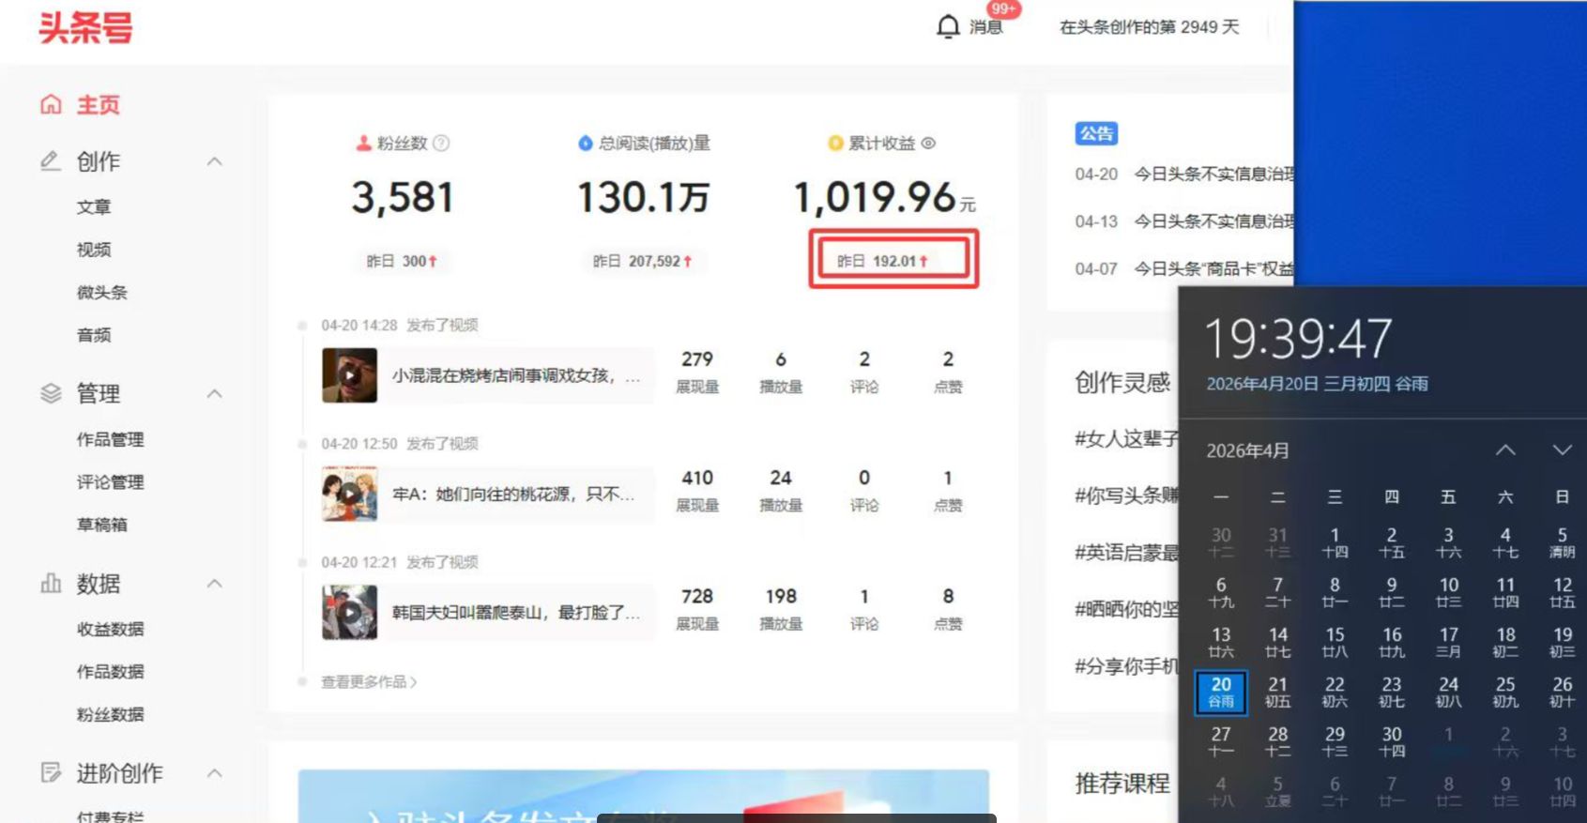Screen dimensions: 1587x823
Task: Go to previous month in calendar
Action: pos(1505,450)
